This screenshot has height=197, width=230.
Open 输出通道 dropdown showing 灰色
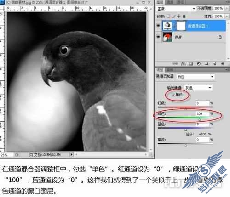click(x=198, y=88)
